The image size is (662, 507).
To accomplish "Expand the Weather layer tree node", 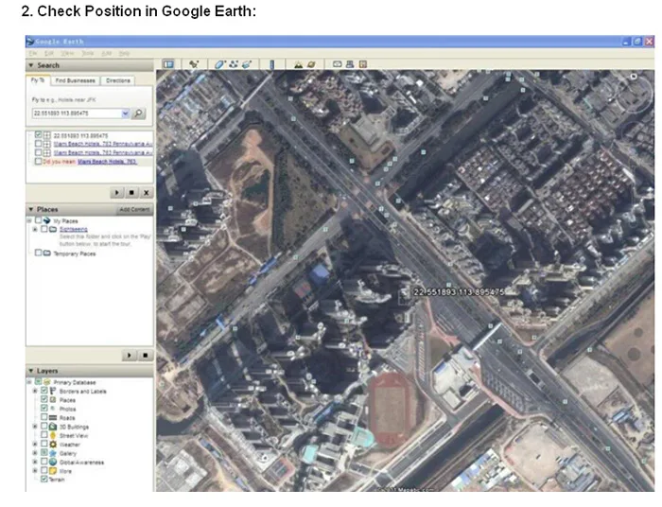I will 35,445.
